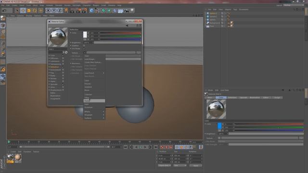Click the blue color swatch in the Attribute Manager
Screen dimensions: 308x173
pyautogui.click(x=219, y=126)
